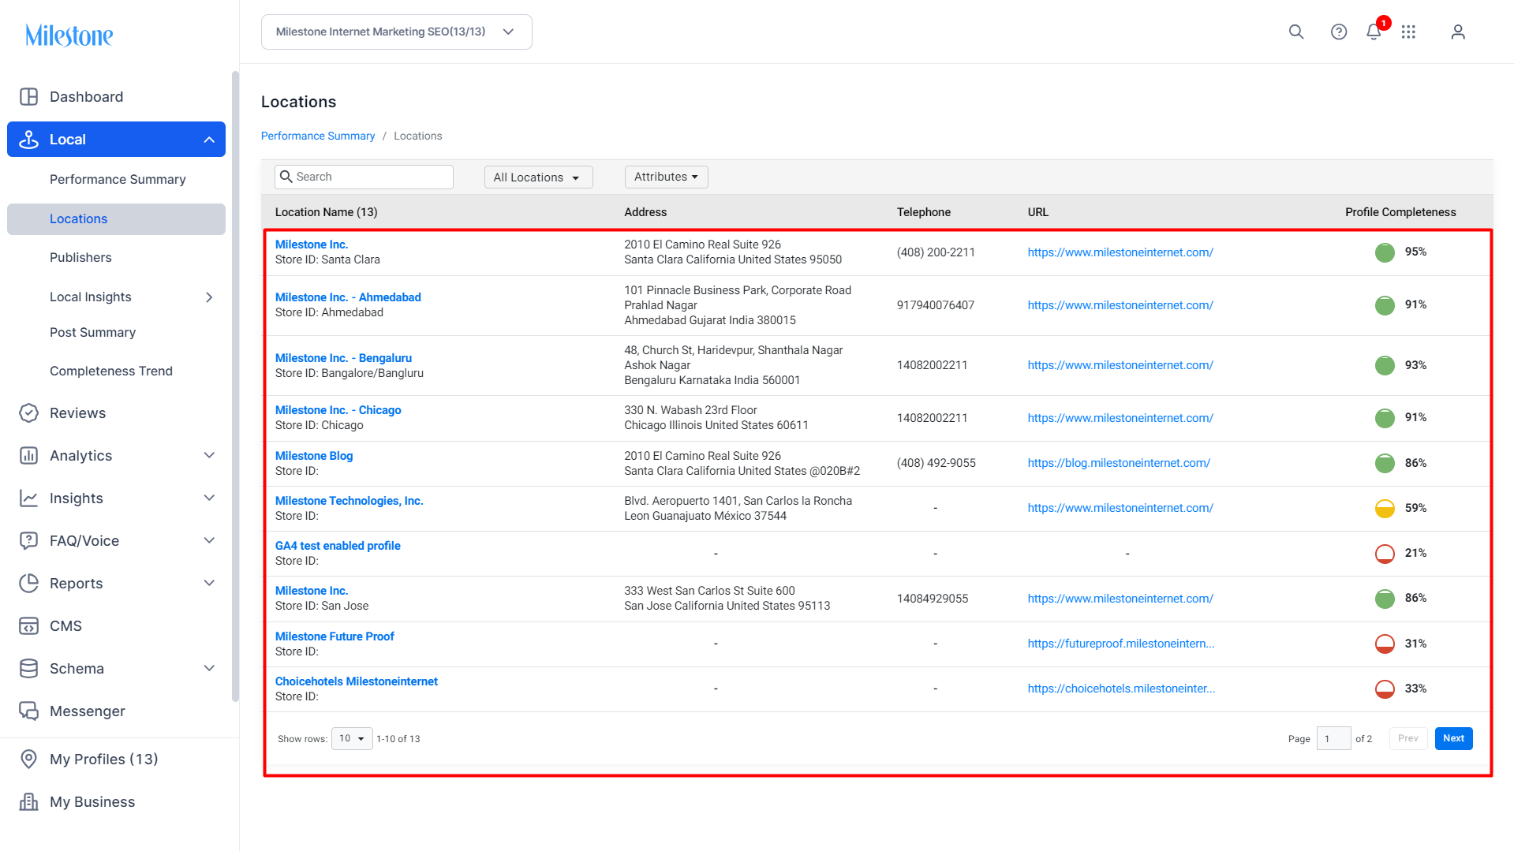The image size is (1514, 851).
Task: Open the Attributes dropdown
Action: [x=666, y=177]
